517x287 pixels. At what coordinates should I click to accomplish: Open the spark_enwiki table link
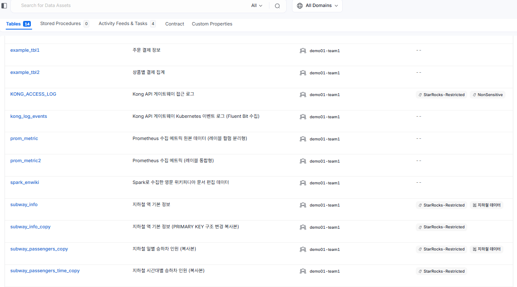pyautogui.click(x=25, y=182)
